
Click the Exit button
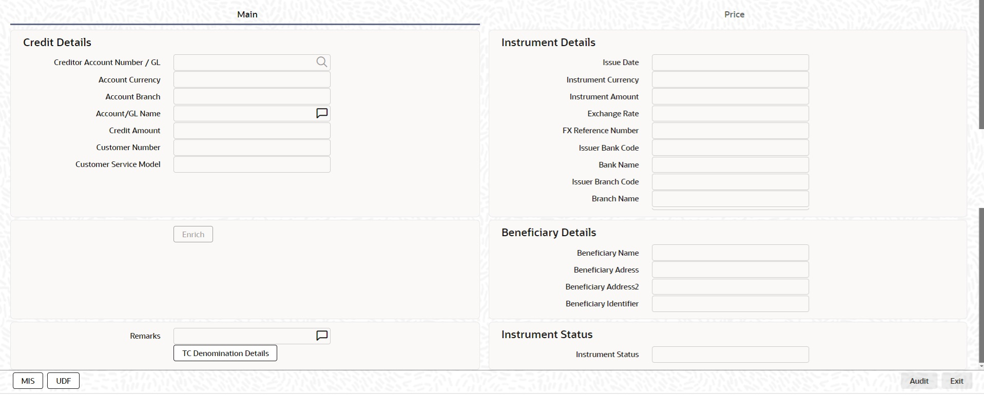tap(957, 381)
